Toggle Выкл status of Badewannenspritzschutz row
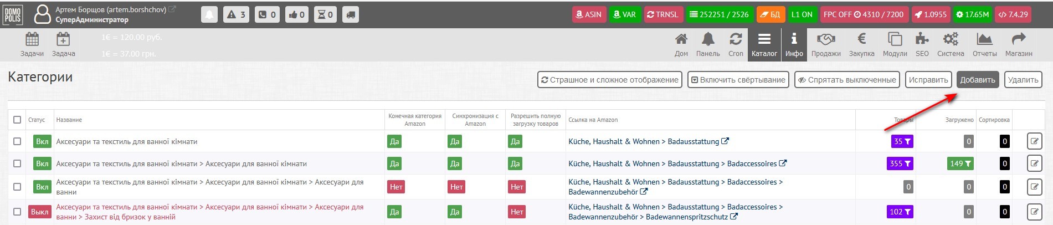 (39, 212)
